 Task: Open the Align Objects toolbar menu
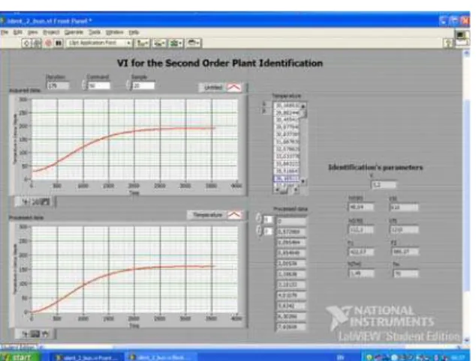coord(142,43)
